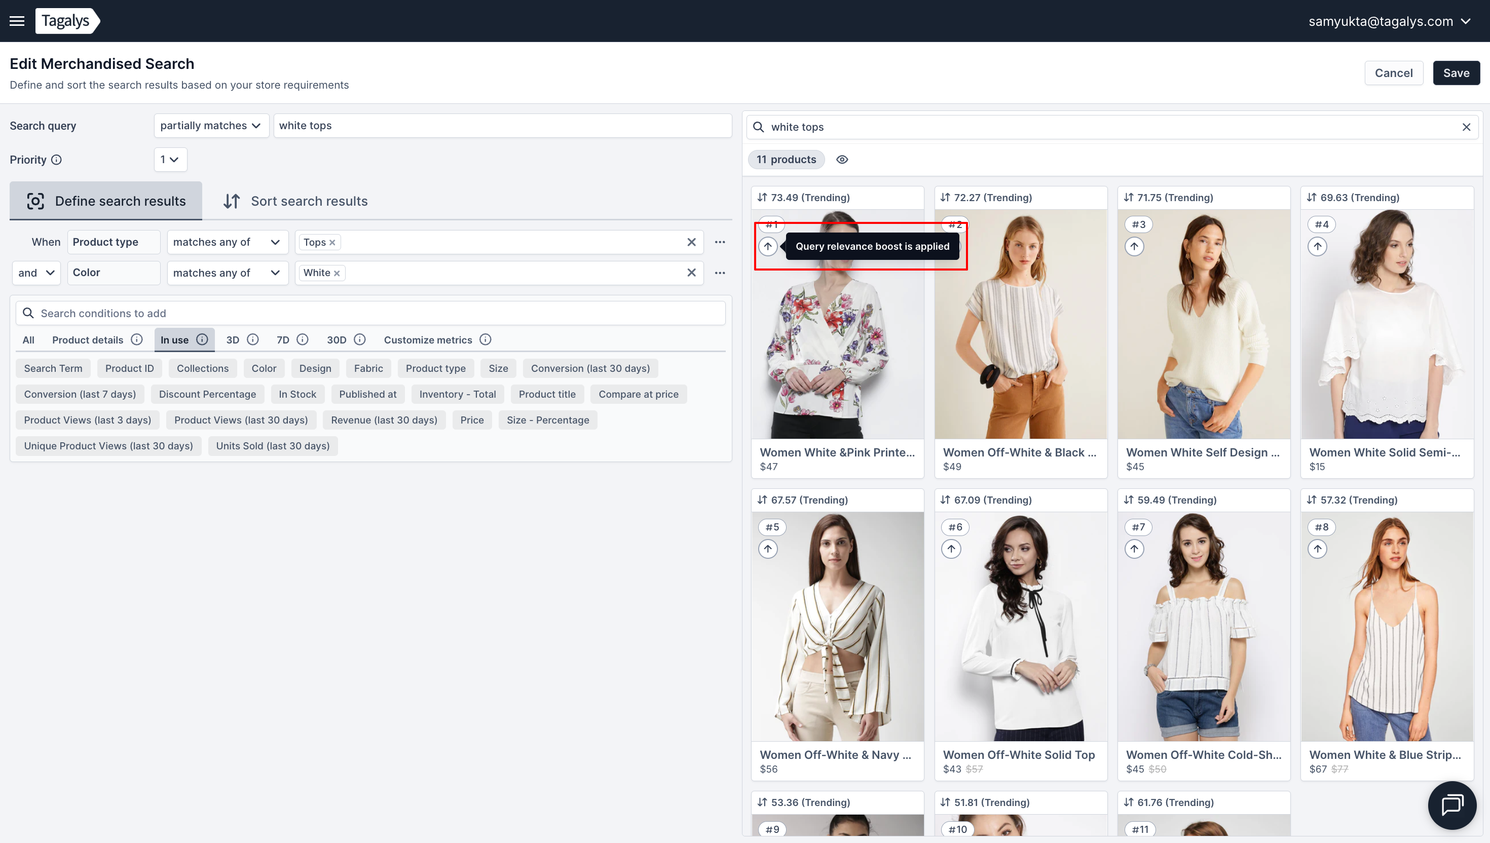Click boost arrow on product #3

[x=1134, y=247]
